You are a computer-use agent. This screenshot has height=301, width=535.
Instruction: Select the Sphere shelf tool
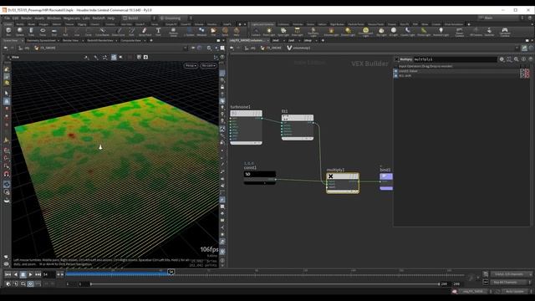(20, 32)
